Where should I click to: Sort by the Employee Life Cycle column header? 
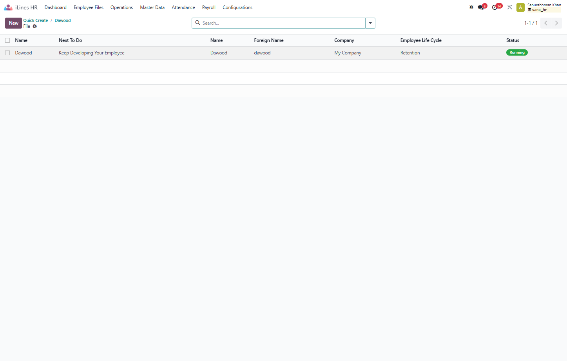421,40
